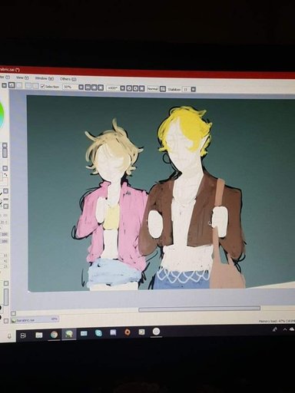
Task: Toggle checkbox at bottom left above file tab
Action: [13, 313]
